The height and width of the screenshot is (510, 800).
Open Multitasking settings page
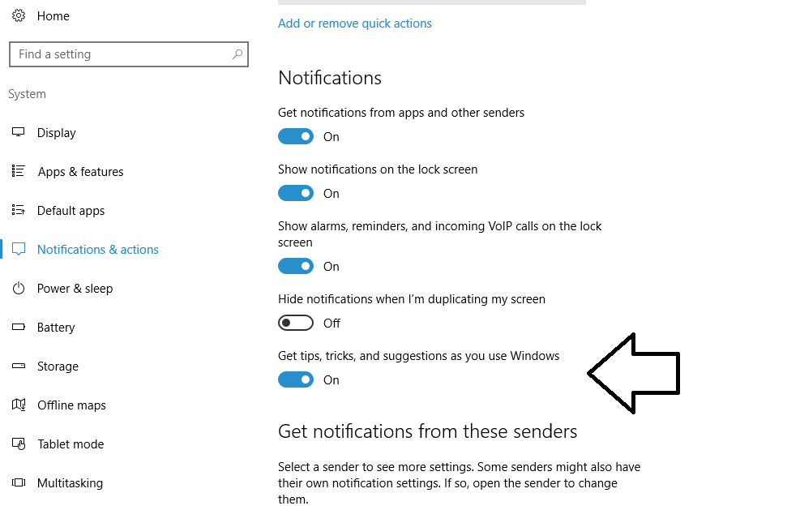[70, 483]
